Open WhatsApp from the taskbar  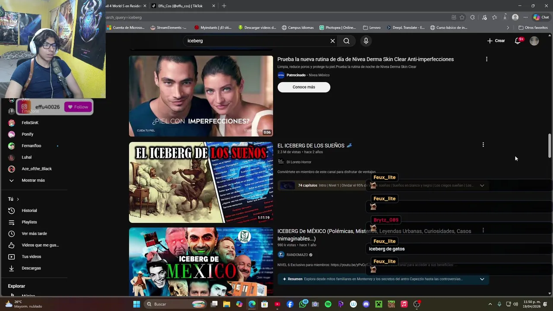click(x=303, y=304)
